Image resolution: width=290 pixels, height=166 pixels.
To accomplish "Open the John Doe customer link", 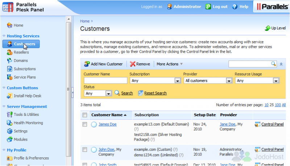I will pos(106,150).
